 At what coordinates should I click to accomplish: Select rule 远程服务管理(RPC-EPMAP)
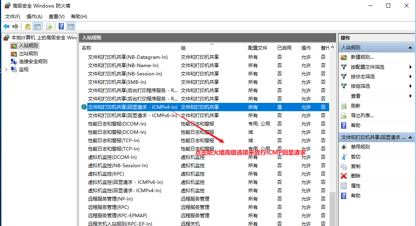pos(117,216)
